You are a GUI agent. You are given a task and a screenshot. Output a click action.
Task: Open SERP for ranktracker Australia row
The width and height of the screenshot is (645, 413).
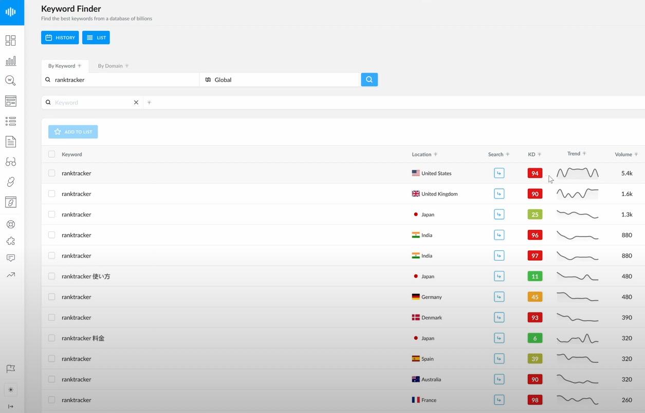[499, 379]
